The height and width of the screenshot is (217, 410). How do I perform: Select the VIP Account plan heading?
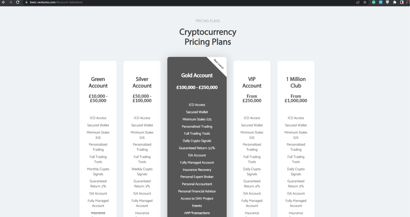click(x=252, y=82)
